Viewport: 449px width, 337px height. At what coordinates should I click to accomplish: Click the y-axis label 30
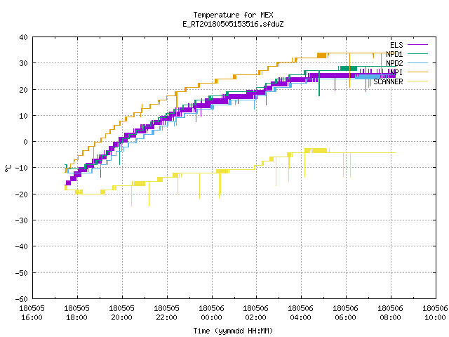coord(23,63)
